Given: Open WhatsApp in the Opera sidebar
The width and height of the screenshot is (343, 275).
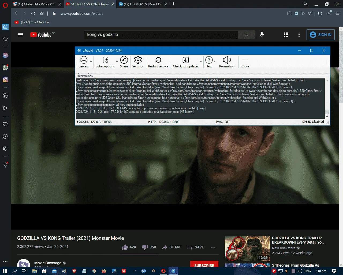Looking at the screenshot, I should [x=5, y=67].
